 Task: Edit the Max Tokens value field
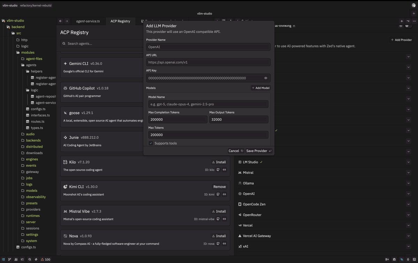tap(208, 135)
